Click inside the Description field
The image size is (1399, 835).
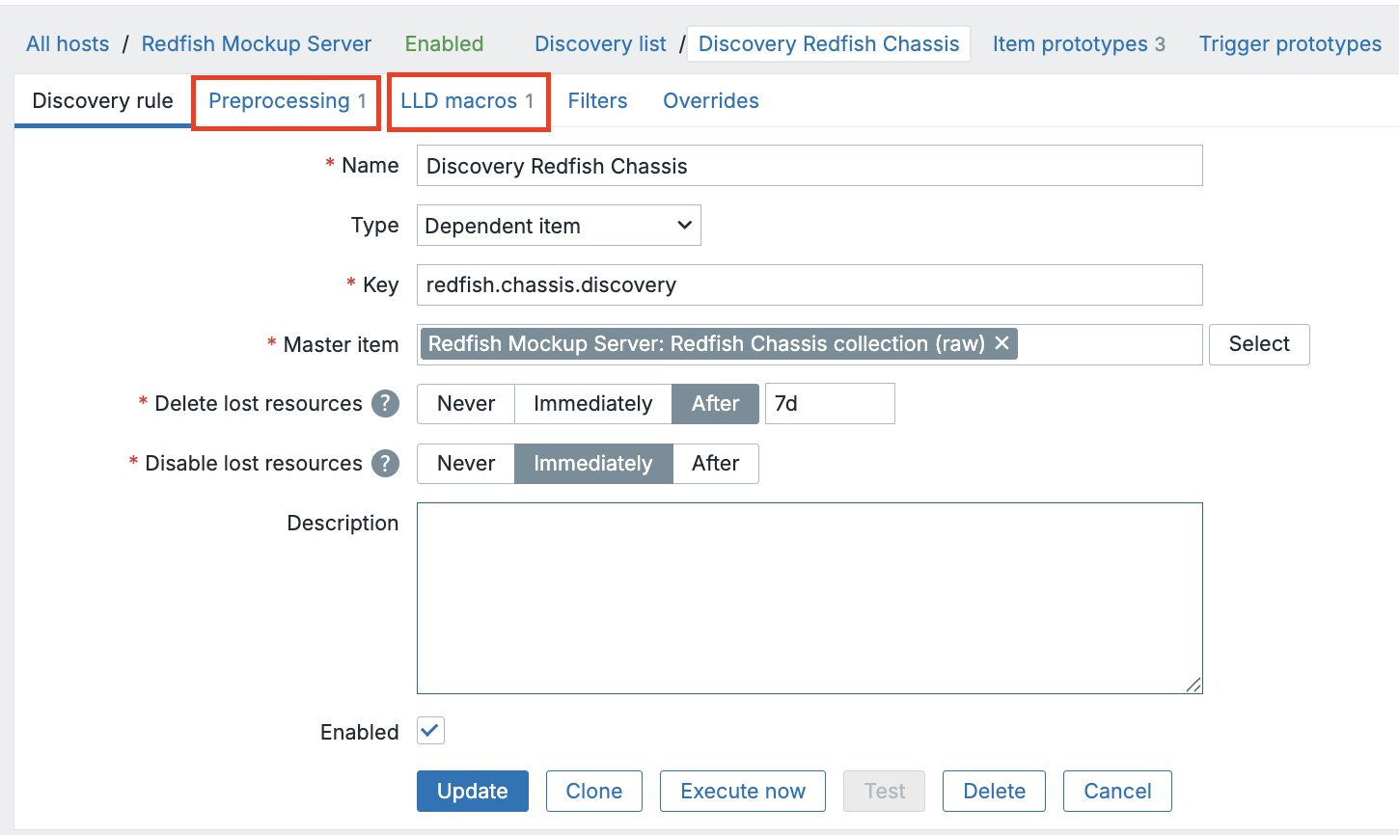pyautogui.click(x=809, y=598)
